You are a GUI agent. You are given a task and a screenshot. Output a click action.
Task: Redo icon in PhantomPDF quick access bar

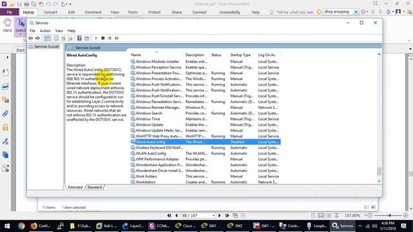tap(55, 4)
